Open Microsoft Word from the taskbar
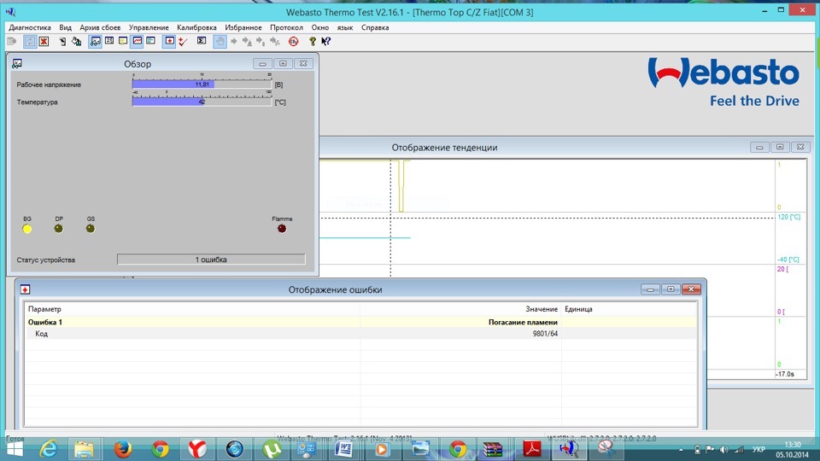This screenshot has width=820, height=461. tap(344, 449)
